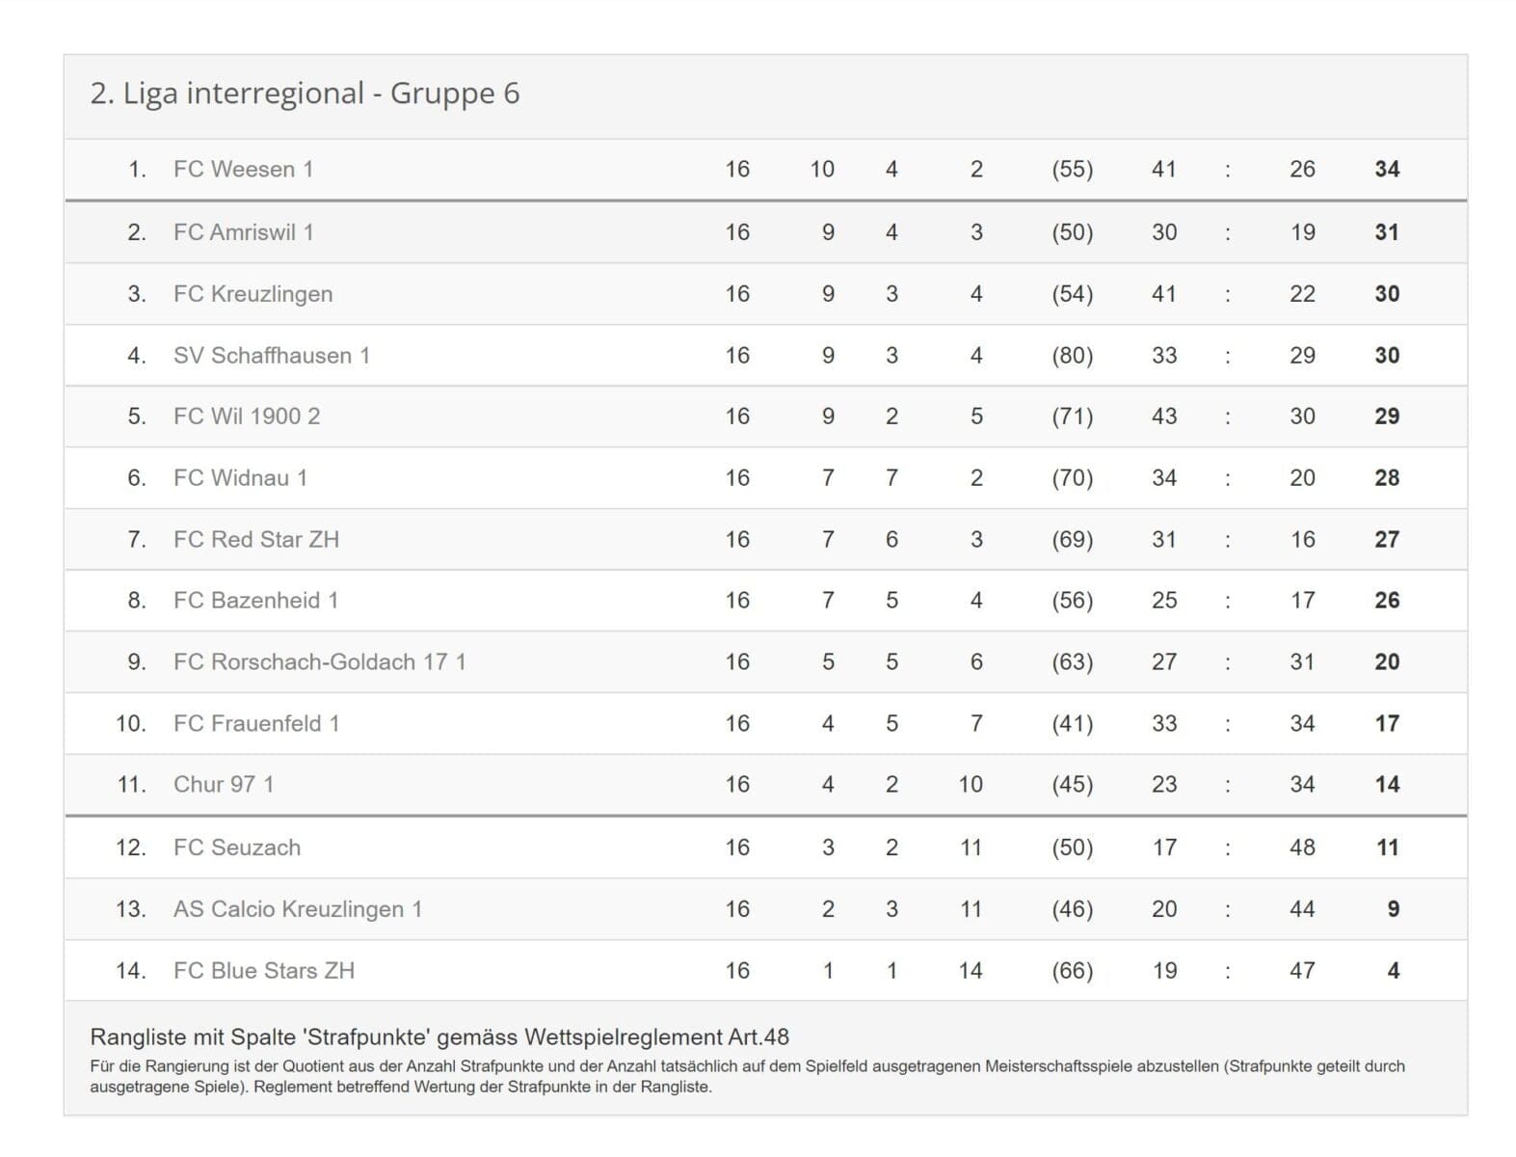
Task: Click SV Schaffhausen's (80) penalty points value
Action: point(1072,356)
